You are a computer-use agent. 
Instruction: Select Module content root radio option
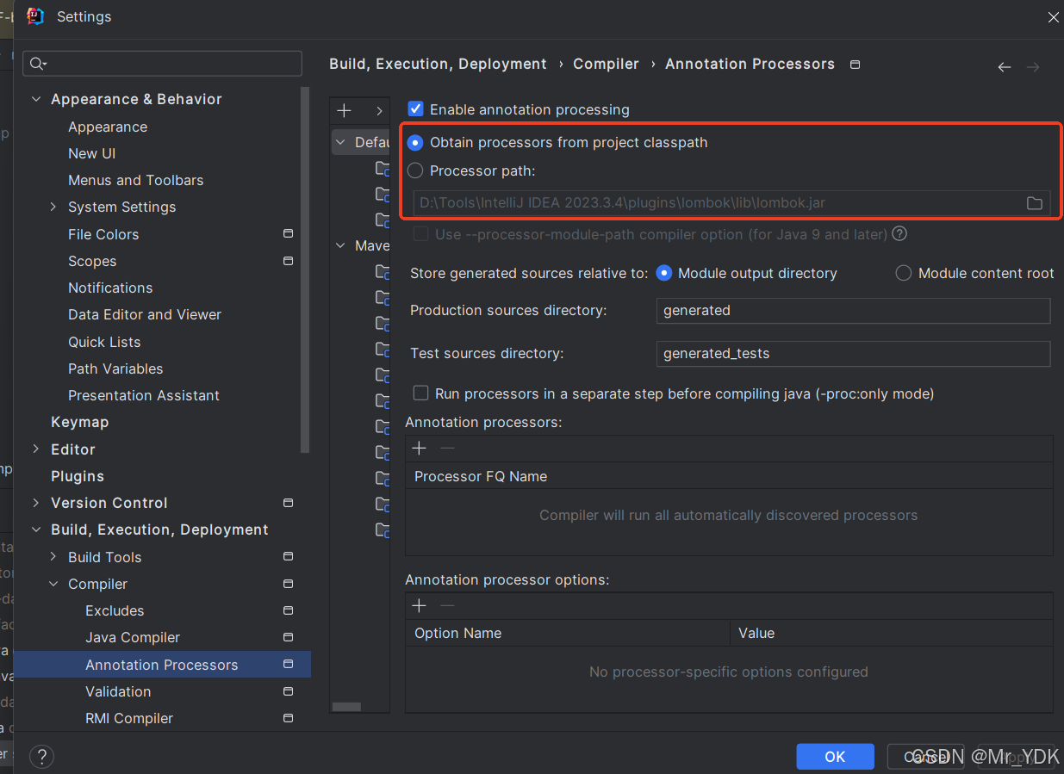(904, 273)
